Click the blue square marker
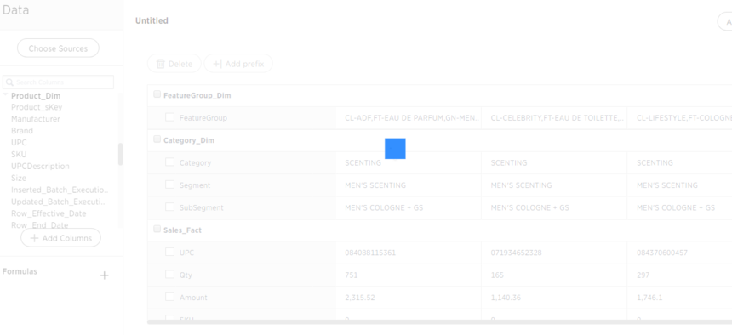 395,149
